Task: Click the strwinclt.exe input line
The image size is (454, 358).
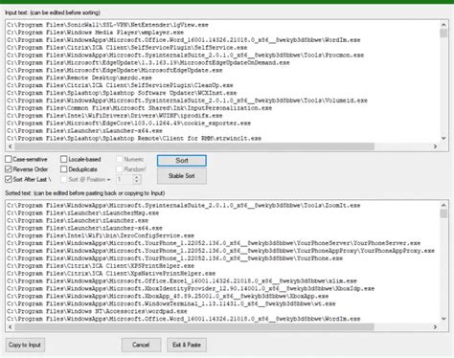Action: (x=134, y=139)
